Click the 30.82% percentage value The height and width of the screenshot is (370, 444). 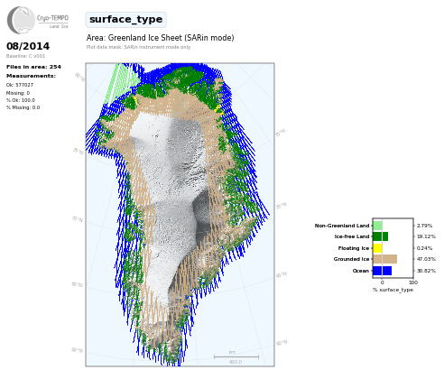(x=426, y=271)
